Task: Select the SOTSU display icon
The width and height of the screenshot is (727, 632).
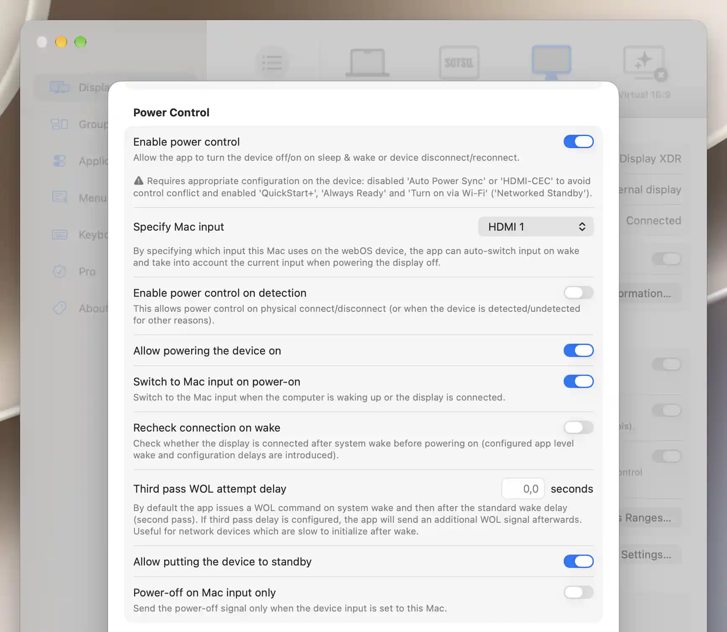Action: [x=459, y=63]
